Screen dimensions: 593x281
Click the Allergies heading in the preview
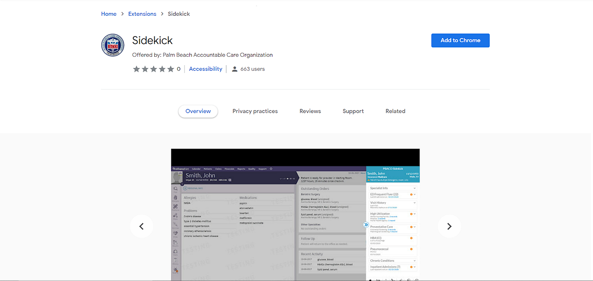[x=190, y=198]
